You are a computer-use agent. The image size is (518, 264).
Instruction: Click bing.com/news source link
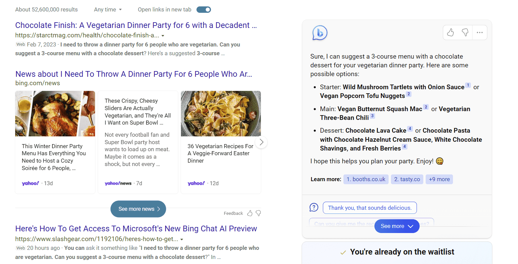click(x=38, y=83)
